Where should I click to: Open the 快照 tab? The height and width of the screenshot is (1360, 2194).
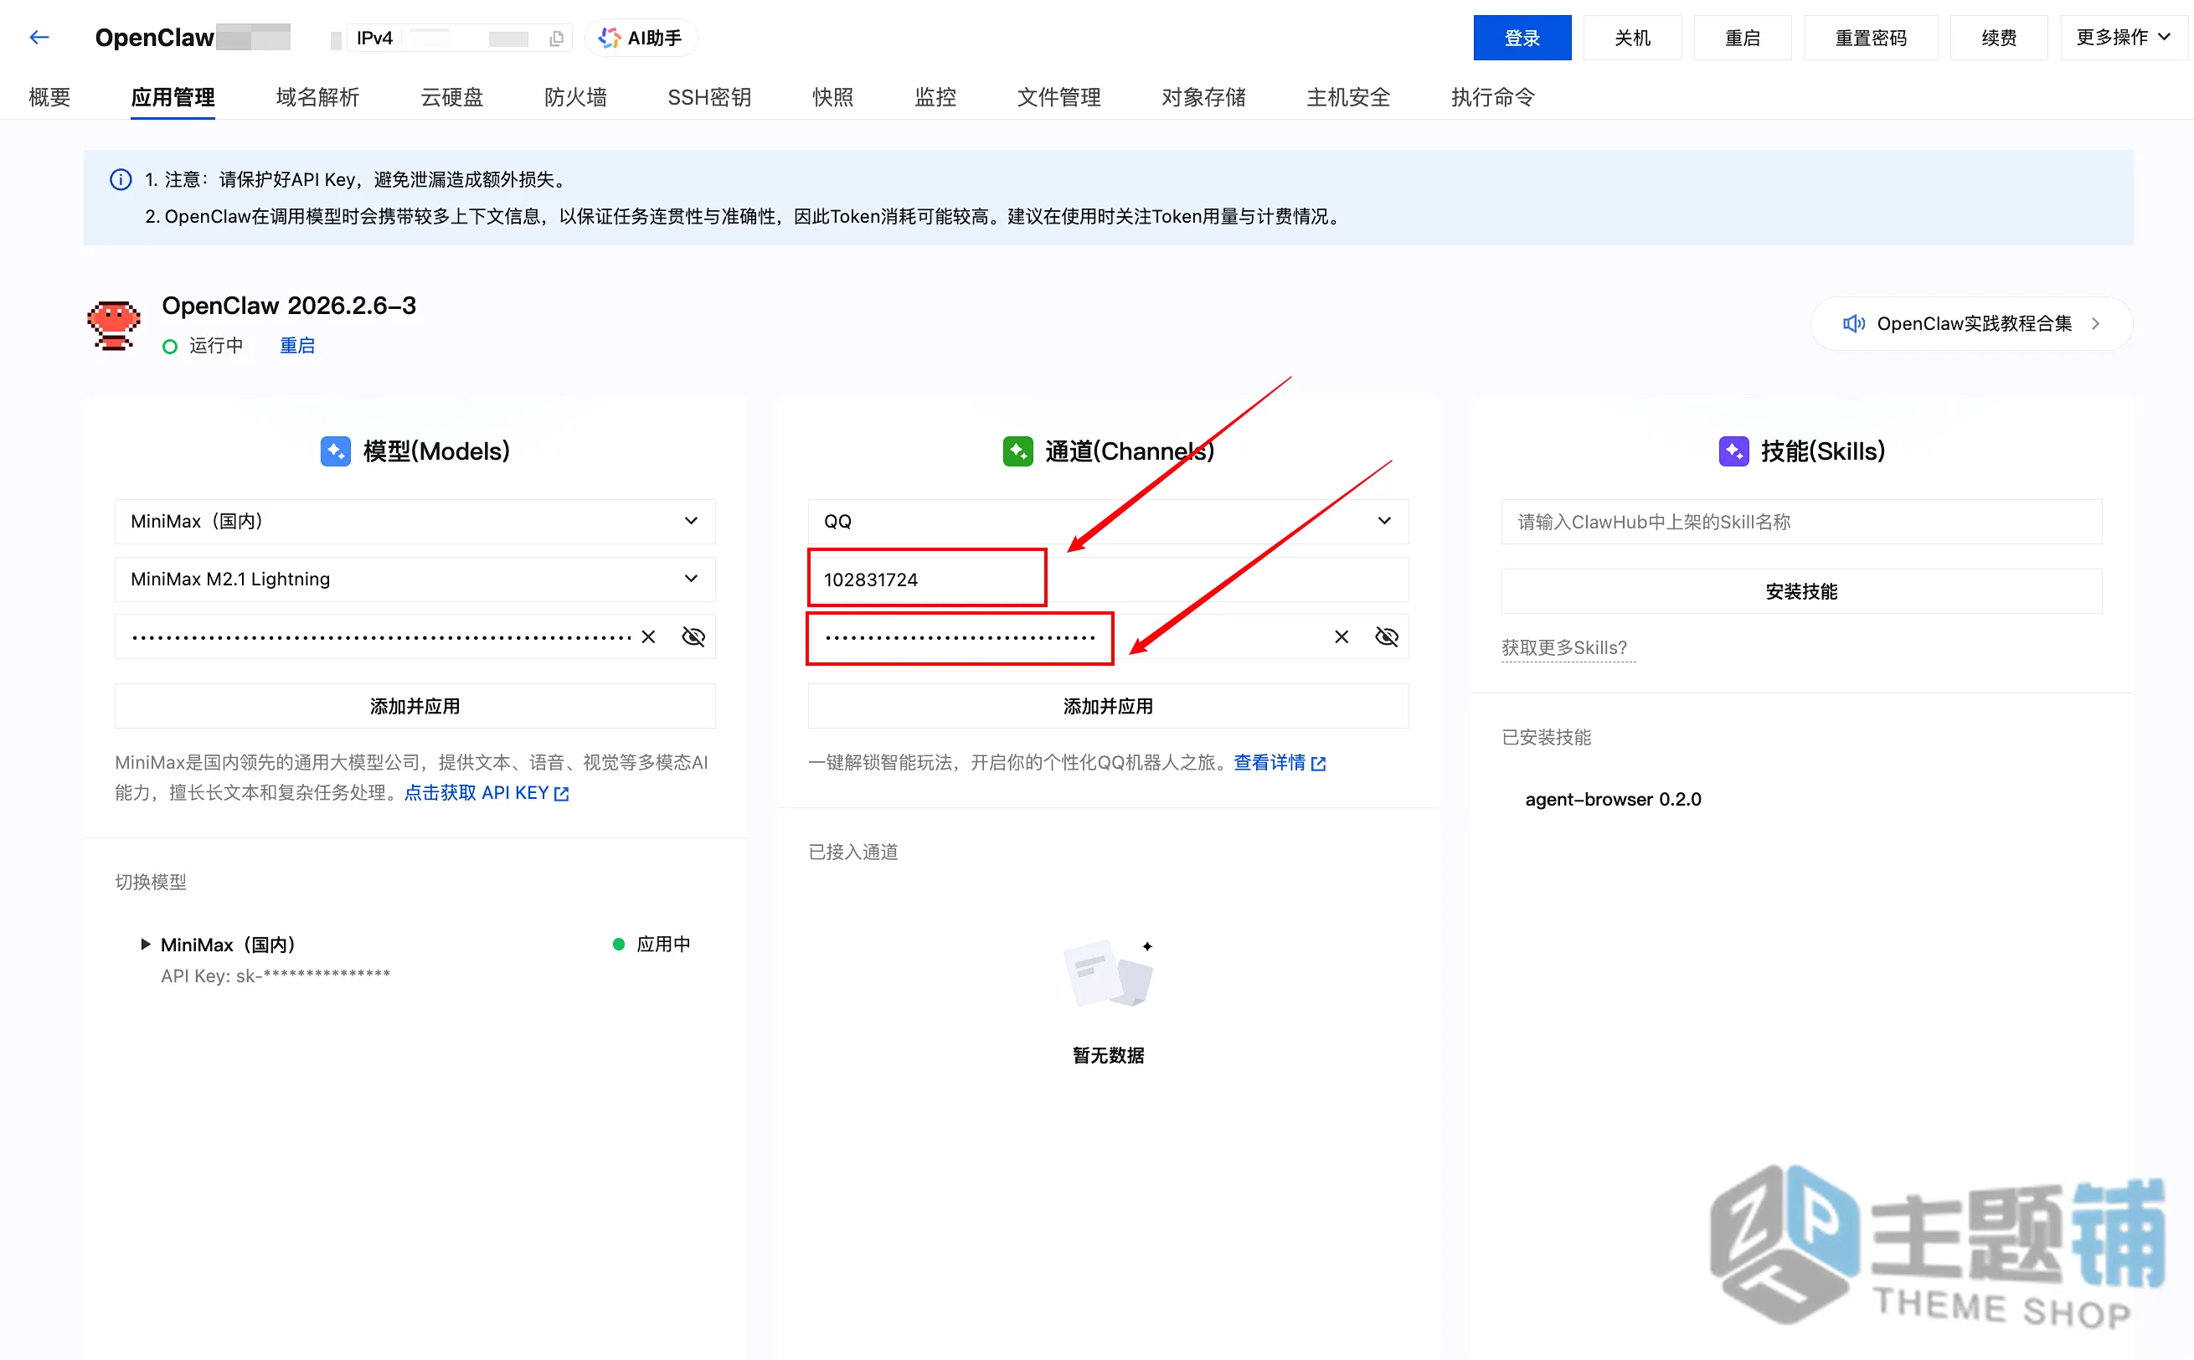pyautogui.click(x=832, y=97)
